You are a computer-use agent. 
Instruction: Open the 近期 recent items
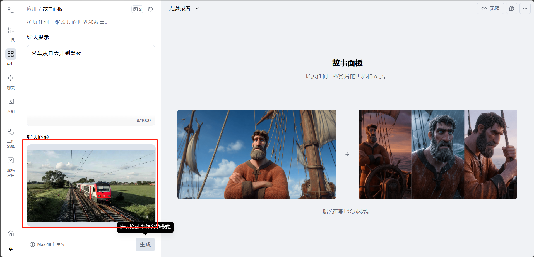[x=11, y=105]
